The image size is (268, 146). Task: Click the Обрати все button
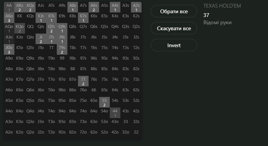point(174,11)
